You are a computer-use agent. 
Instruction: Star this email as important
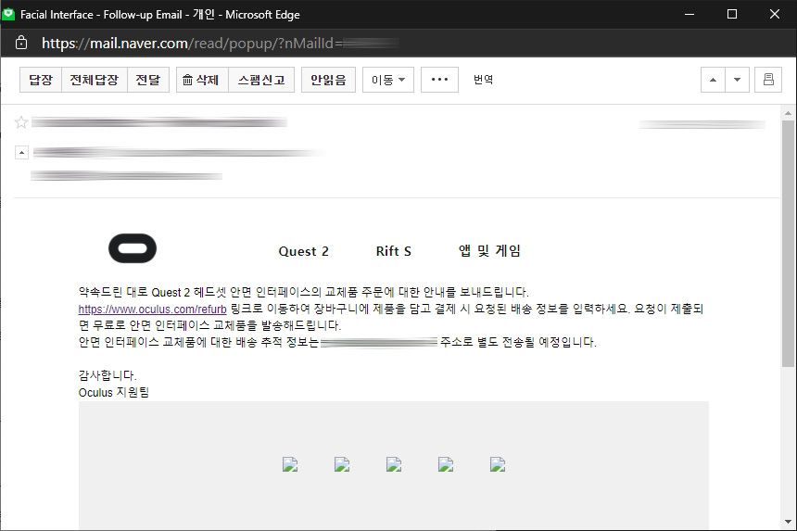click(20, 122)
